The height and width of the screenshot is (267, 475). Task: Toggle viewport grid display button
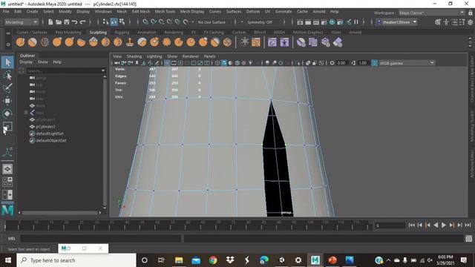point(167,63)
